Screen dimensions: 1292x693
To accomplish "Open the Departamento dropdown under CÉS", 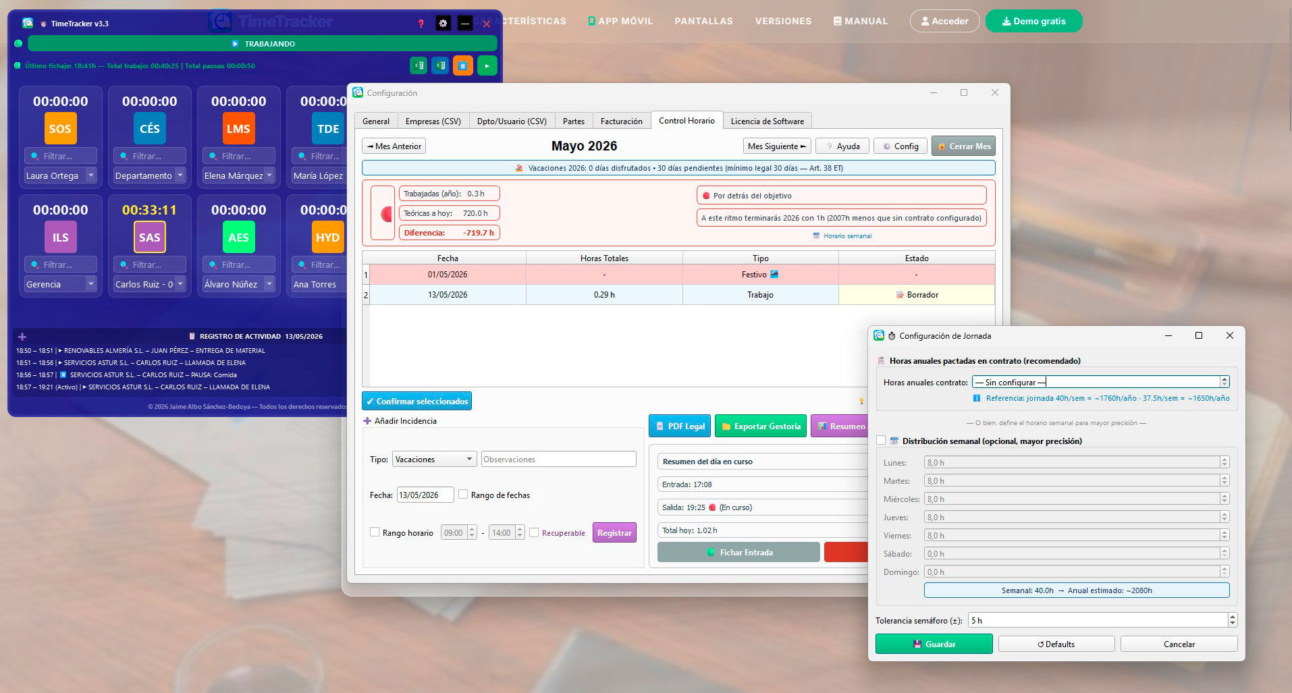I will (149, 175).
